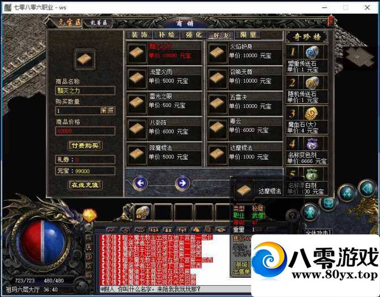Click the handshake icon in chat toolbar
380x297 pixels.
pos(220,229)
